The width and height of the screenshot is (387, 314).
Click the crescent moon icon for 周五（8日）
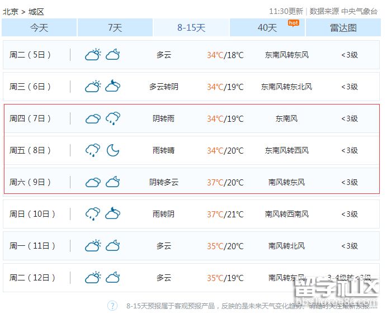[113, 150]
